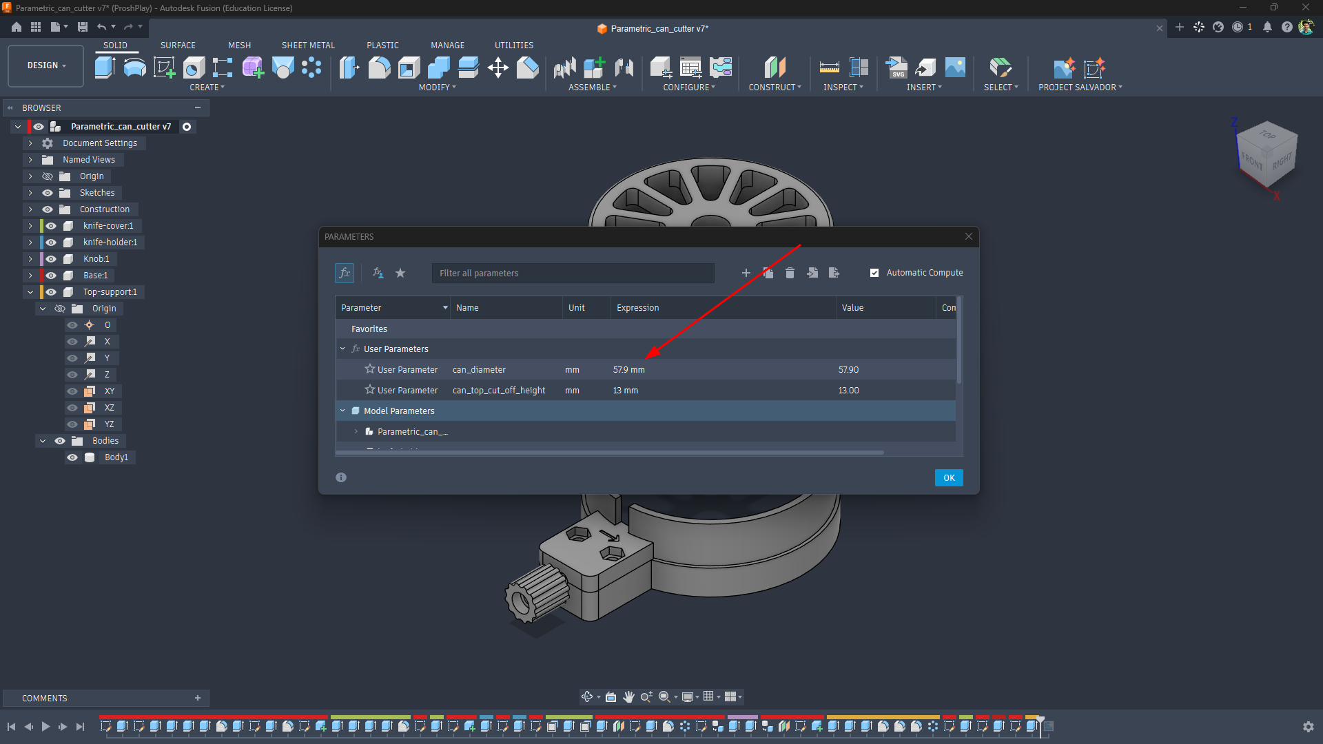
Task: Click the ViewCube TOP face
Action: point(1267,134)
